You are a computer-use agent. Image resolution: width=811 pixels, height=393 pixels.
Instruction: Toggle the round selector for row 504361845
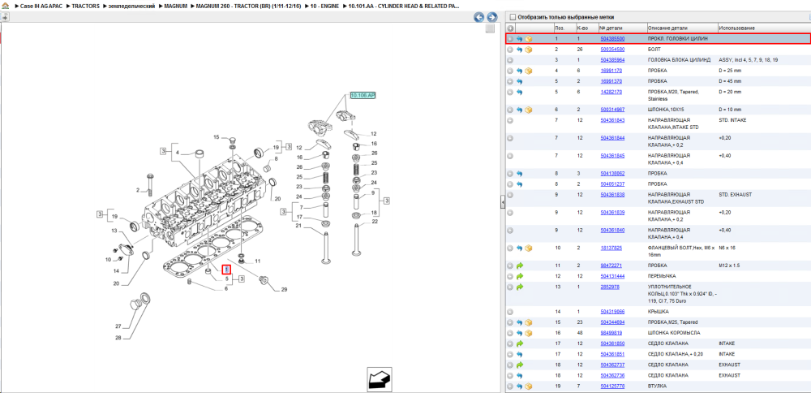(x=510, y=156)
